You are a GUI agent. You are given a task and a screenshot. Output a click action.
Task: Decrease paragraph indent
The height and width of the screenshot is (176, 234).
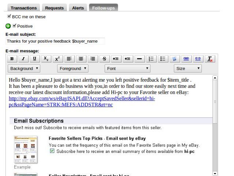point(128,59)
